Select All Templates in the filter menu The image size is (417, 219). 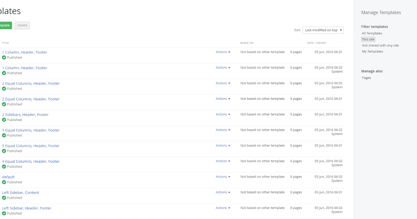(372, 33)
